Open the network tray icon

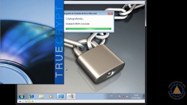124,97
